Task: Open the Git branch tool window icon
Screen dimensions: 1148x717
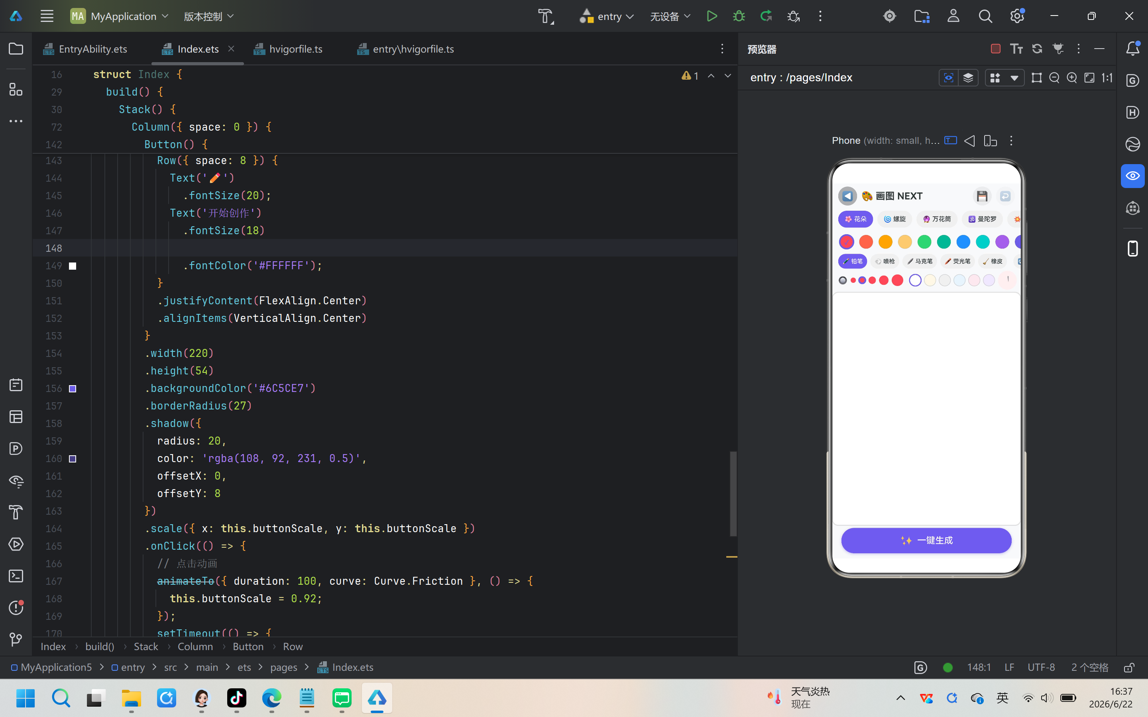Action: 16,640
